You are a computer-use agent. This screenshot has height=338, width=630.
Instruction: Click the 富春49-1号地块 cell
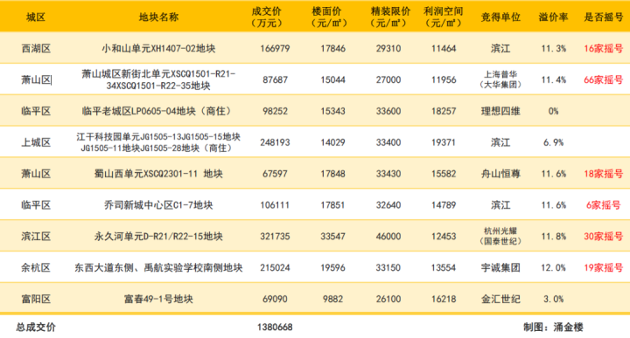click(x=158, y=299)
